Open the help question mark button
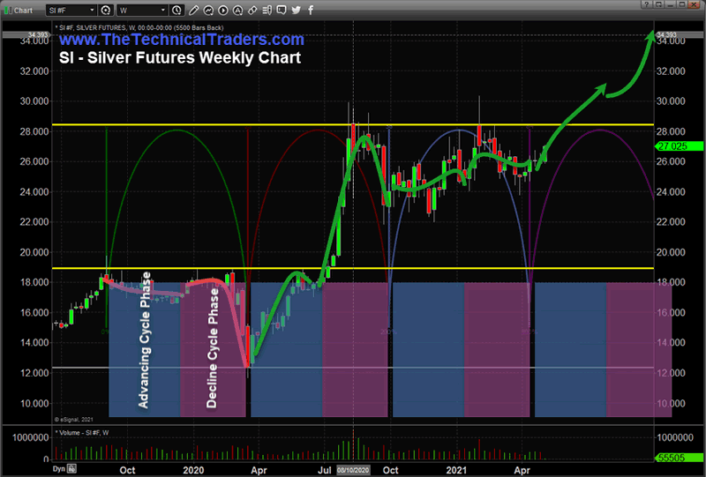Image resolution: width=706 pixels, height=477 pixels. [x=646, y=4]
